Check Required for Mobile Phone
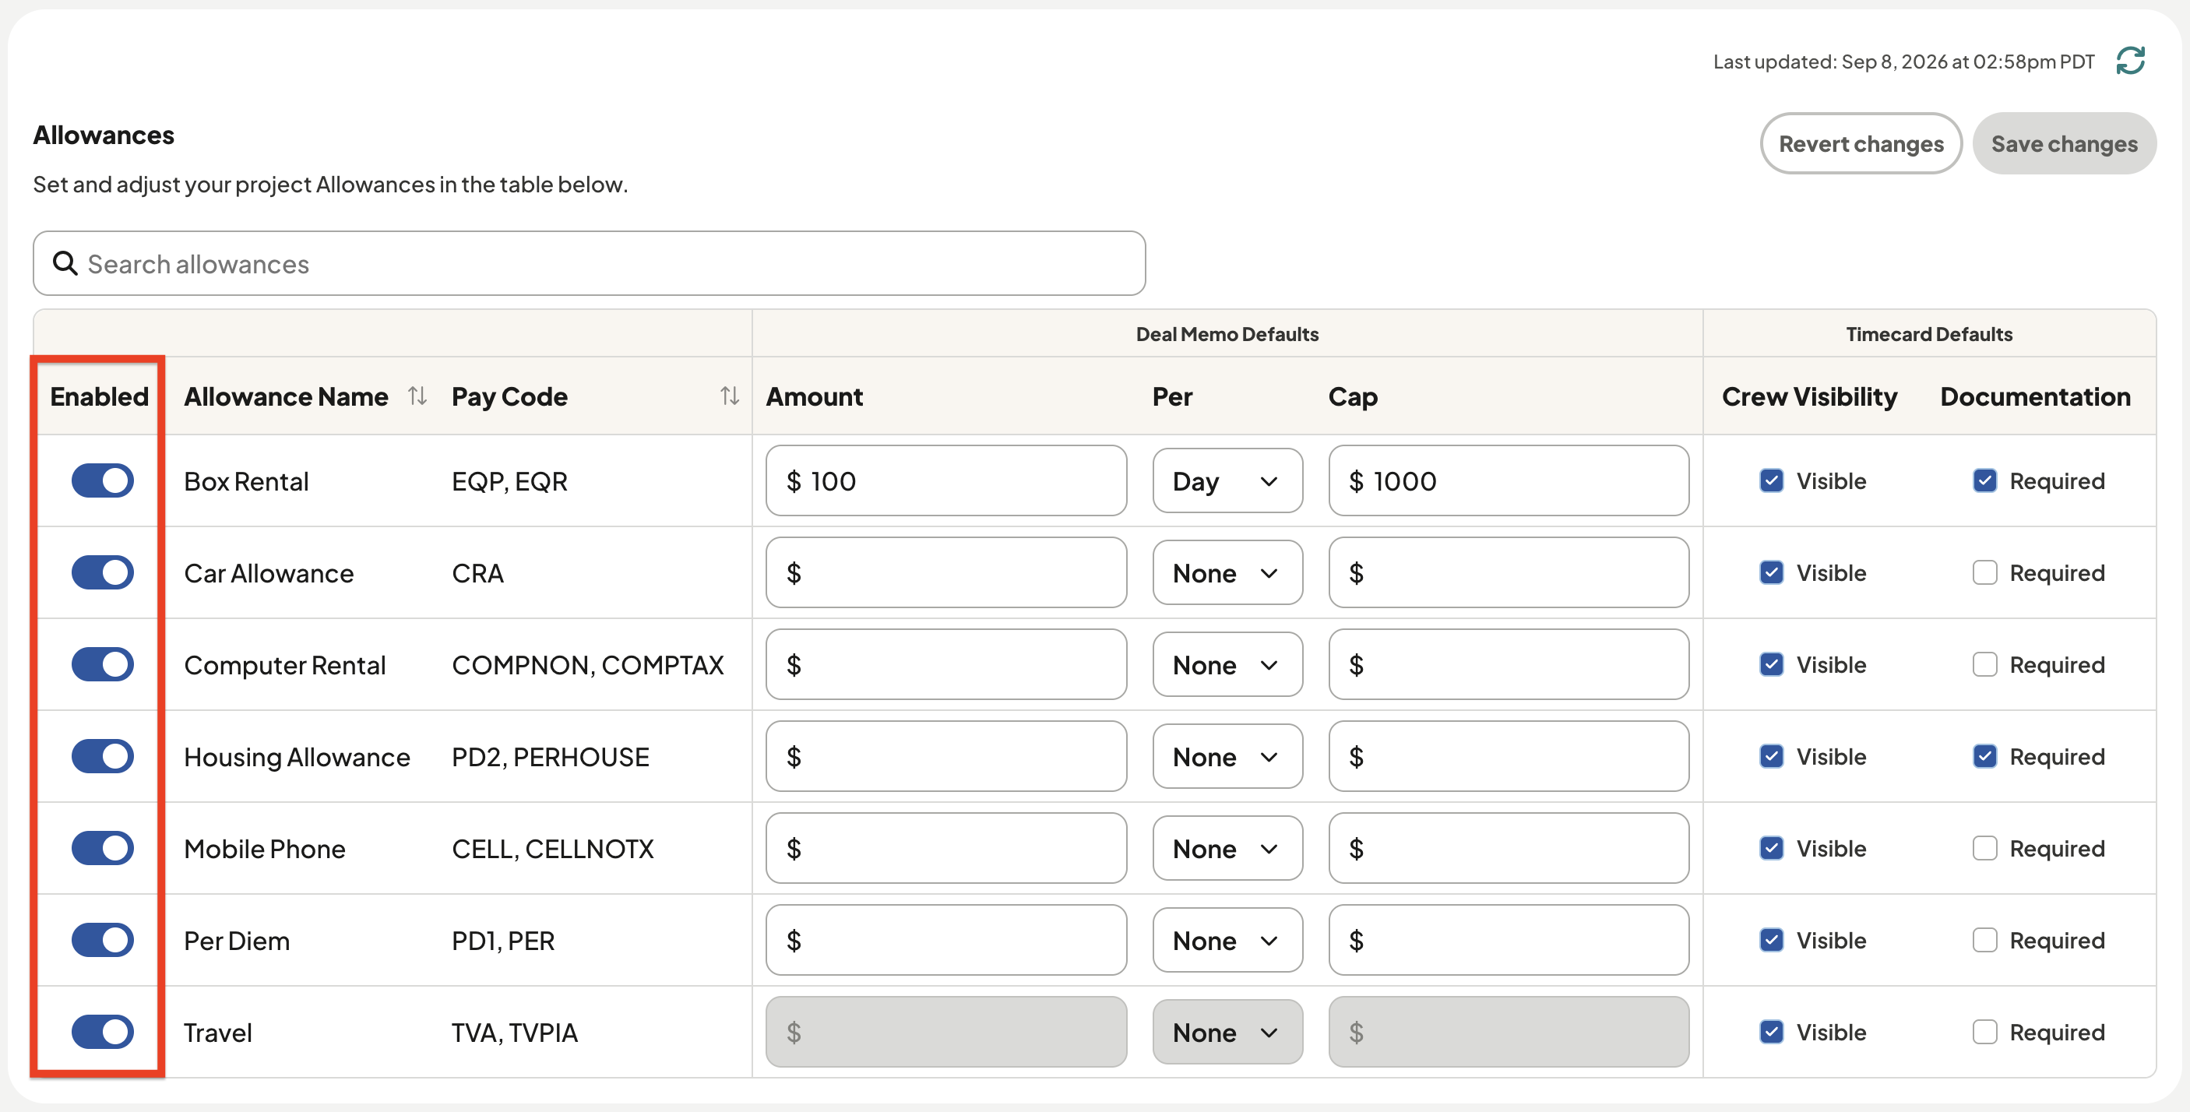 (1985, 847)
